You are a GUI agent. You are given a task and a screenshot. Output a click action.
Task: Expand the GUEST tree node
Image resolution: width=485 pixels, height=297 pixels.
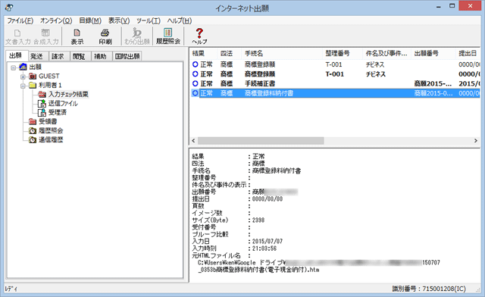click(23, 77)
